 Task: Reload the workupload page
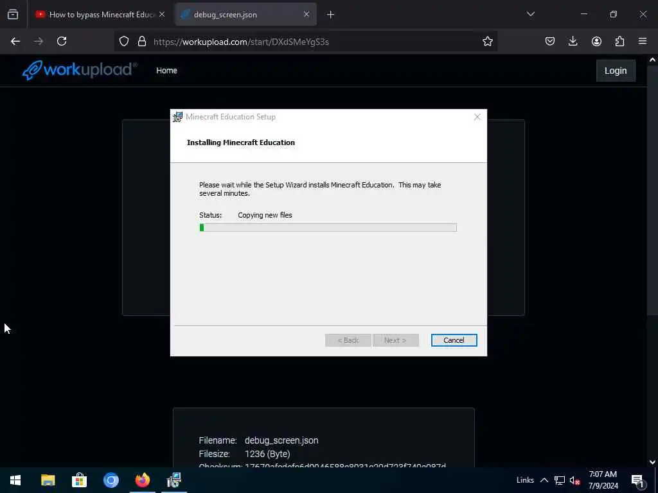point(62,41)
